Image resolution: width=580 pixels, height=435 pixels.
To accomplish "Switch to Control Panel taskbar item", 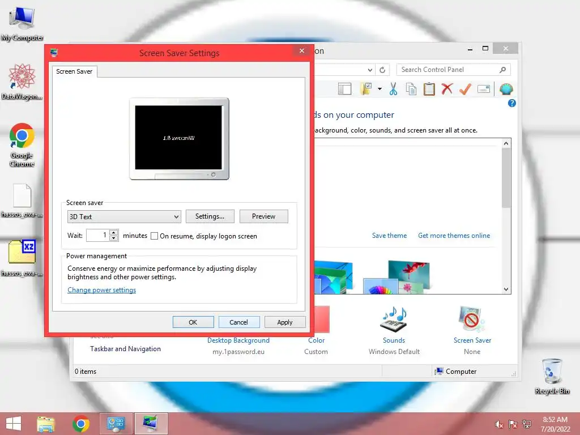I will (x=116, y=424).
